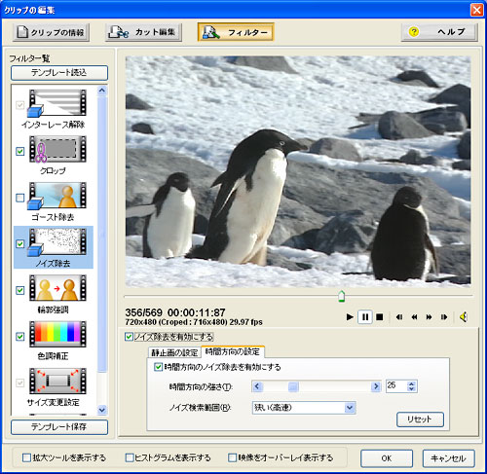487x474 pixels.
Task: Click the fast forward button
Action: click(429, 317)
